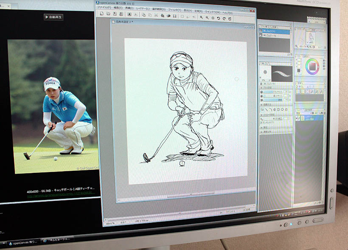Open the フィルタ(T) menu

click(174, 10)
